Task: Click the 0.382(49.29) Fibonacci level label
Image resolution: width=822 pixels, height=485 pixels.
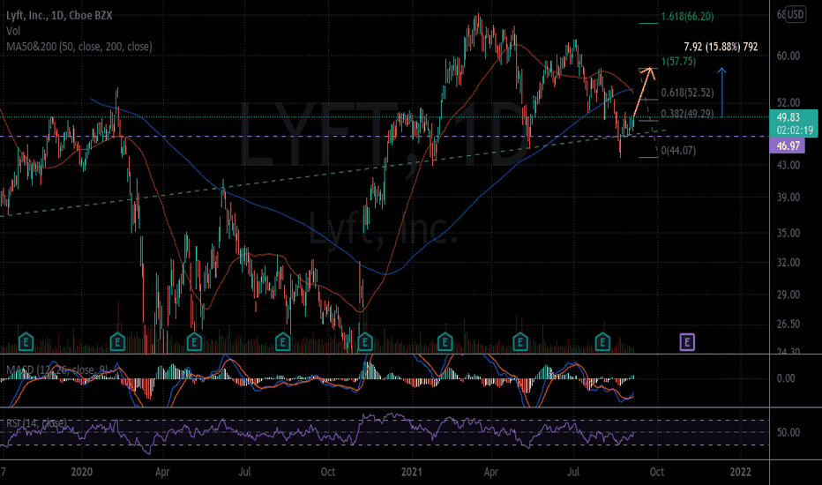Action: point(687,114)
